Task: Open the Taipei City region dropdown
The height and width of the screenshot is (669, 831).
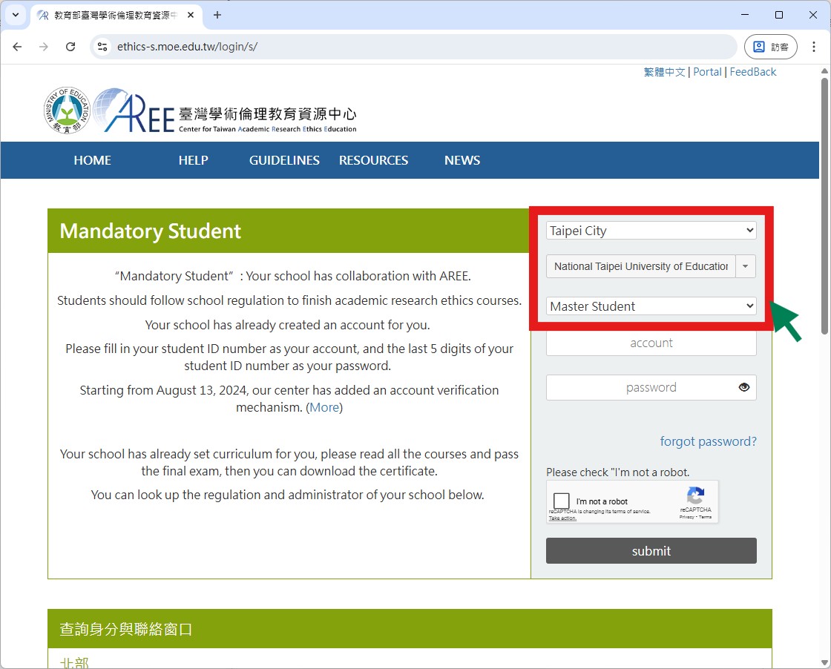Action: (x=651, y=231)
